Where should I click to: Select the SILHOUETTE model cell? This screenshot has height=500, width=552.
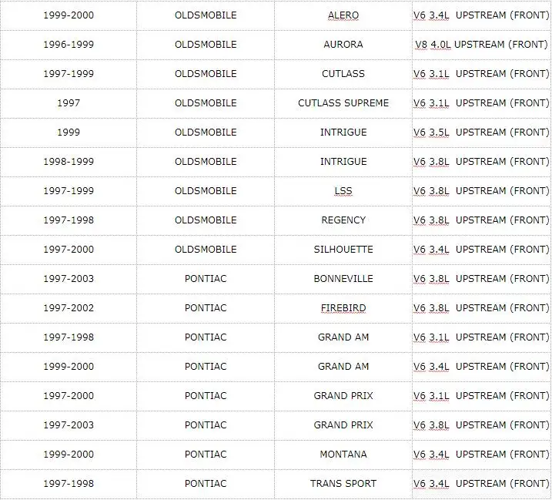coord(343,249)
